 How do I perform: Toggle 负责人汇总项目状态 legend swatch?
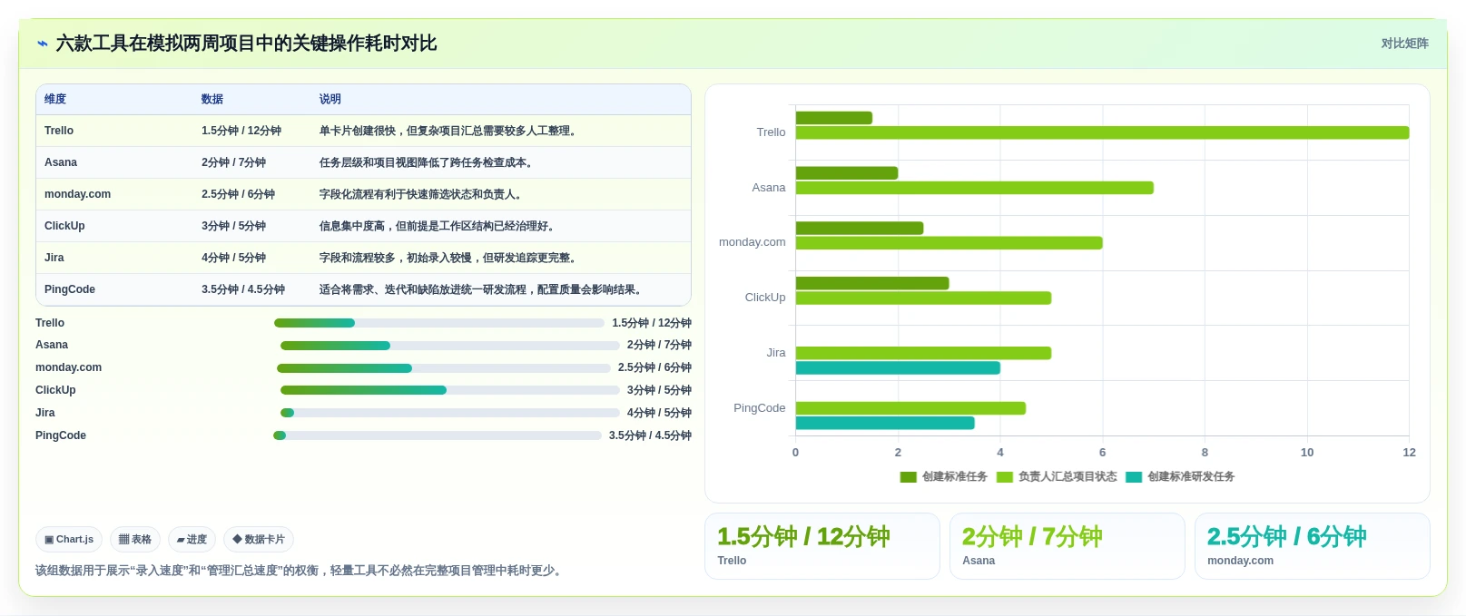click(x=1004, y=477)
